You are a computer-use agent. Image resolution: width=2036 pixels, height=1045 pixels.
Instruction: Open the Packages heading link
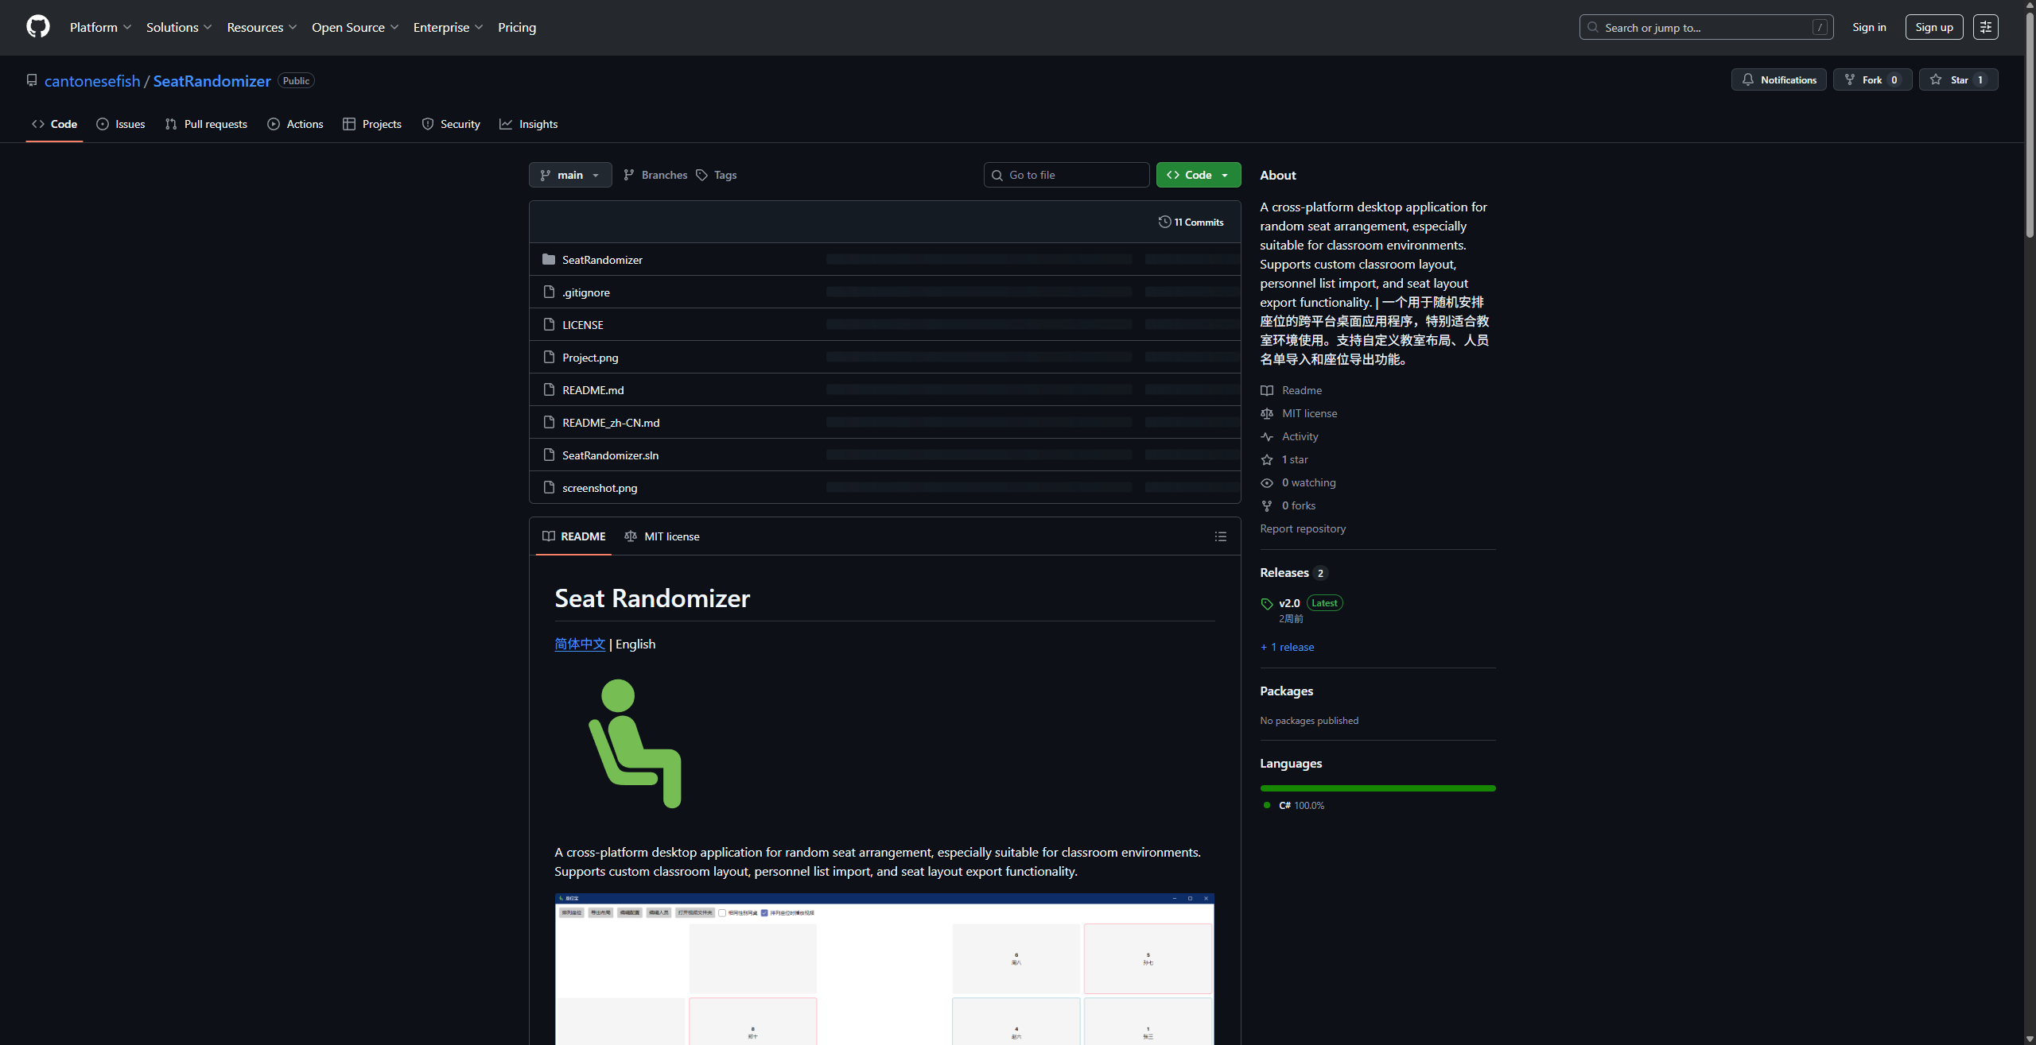click(x=1286, y=691)
